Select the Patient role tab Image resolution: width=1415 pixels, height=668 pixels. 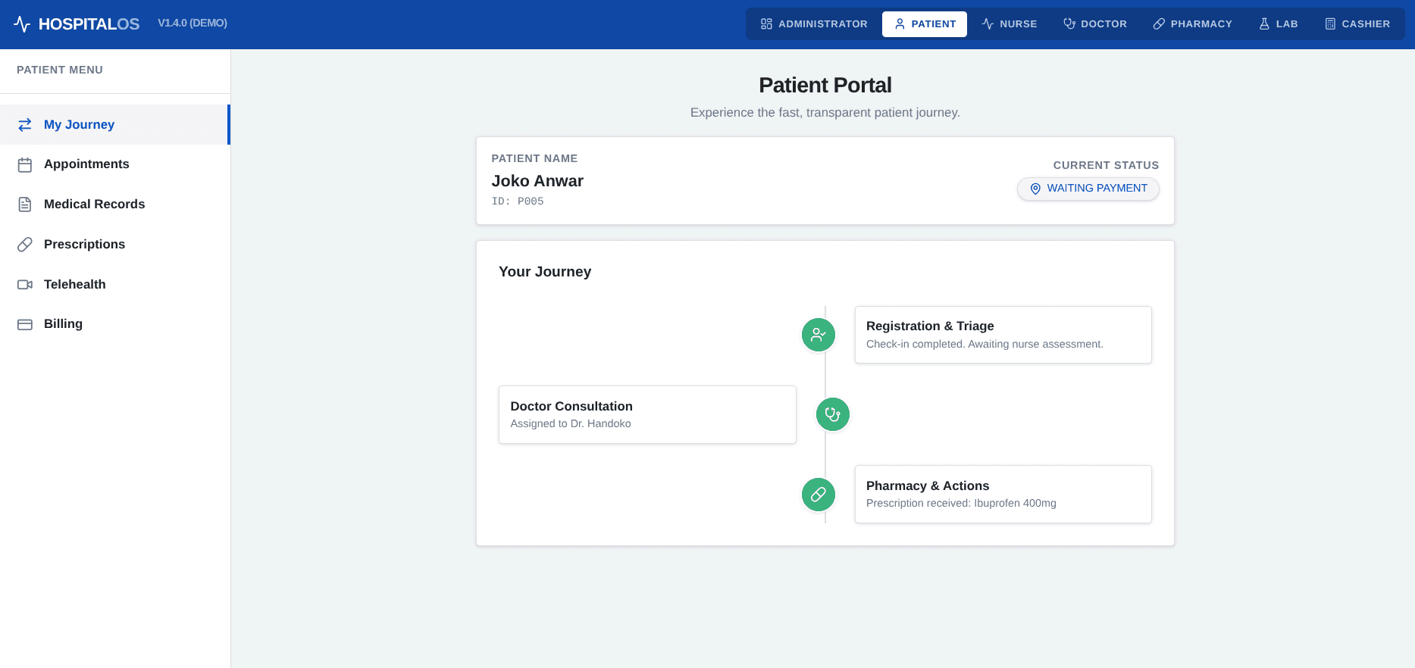coord(925,24)
